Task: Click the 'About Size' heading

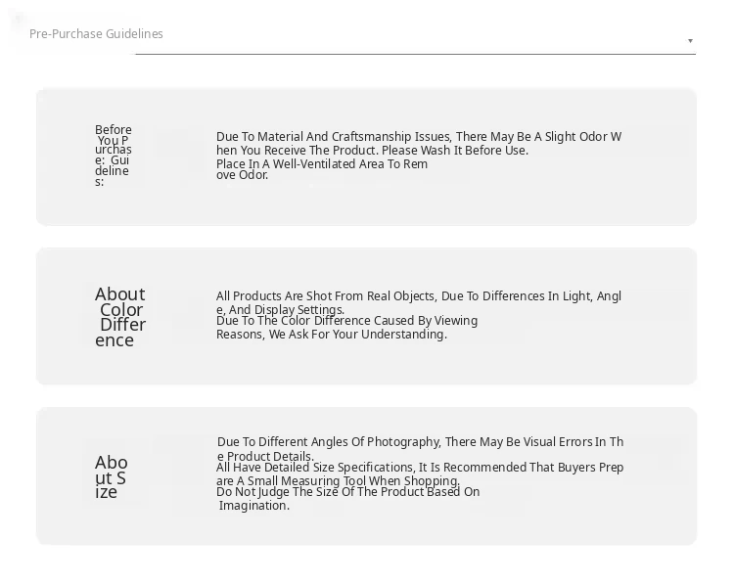Action: (x=112, y=476)
